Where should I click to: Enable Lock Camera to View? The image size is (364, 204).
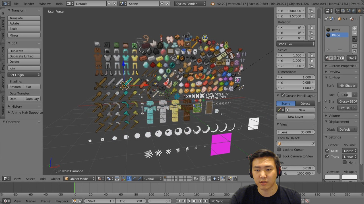(279, 156)
